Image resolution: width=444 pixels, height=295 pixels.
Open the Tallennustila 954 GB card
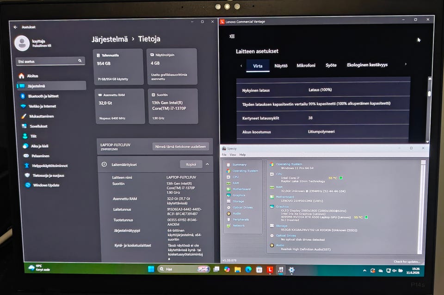118,67
